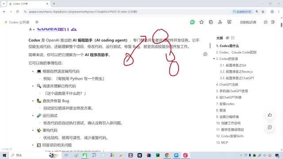Jump to '7. 安装codex' in the outline
Viewport: 283px width, 159px height.
225,104
